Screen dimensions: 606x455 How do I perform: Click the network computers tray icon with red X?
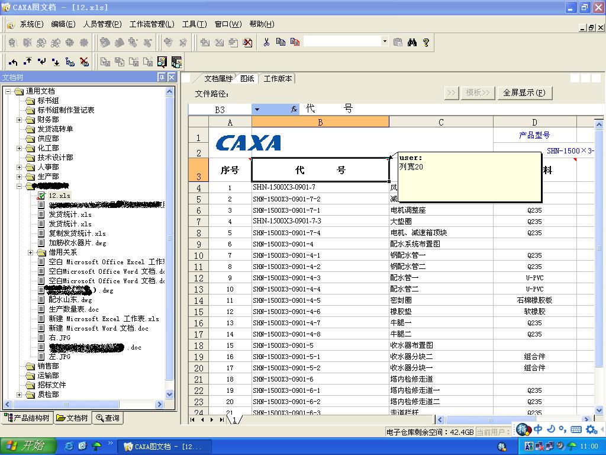coord(539,446)
